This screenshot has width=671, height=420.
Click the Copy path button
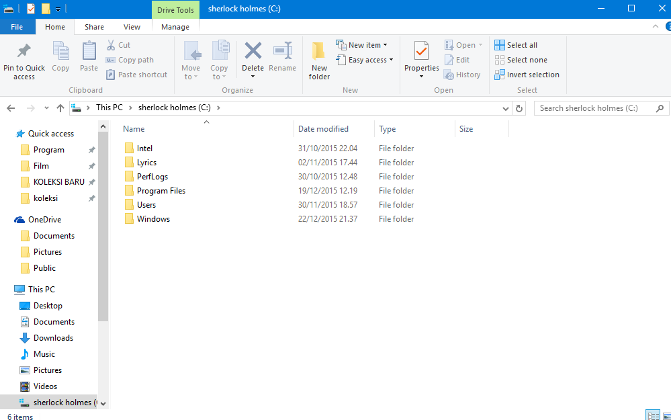tap(130, 59)
